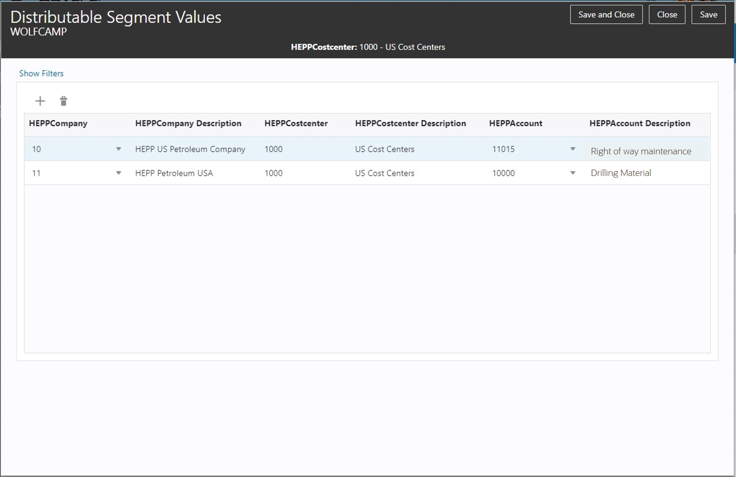The width and height of the screenshot is (736, 477).
Task: Save the segment values
Action: [x=708, y=14]
